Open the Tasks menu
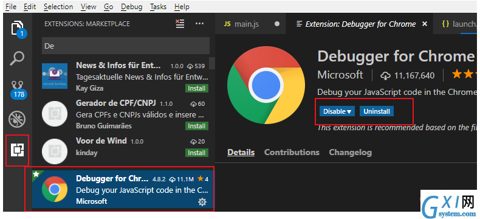The height and width of the screenshot is (219, 480). tap(158, 7)
